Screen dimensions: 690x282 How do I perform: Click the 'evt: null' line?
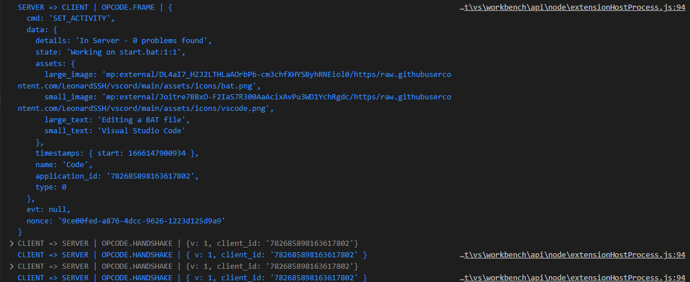point(49,209)
